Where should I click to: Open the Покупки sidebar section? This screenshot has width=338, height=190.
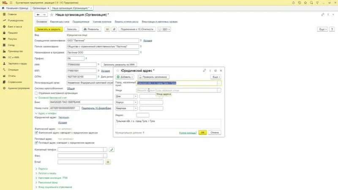pos(12,39)
